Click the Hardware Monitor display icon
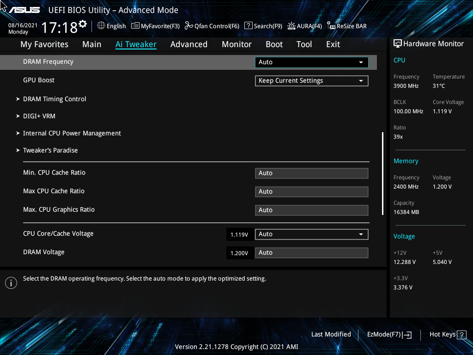 [398, 44]
